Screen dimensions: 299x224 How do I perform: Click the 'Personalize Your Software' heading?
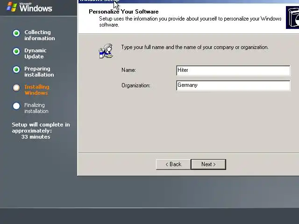[123, 12]
